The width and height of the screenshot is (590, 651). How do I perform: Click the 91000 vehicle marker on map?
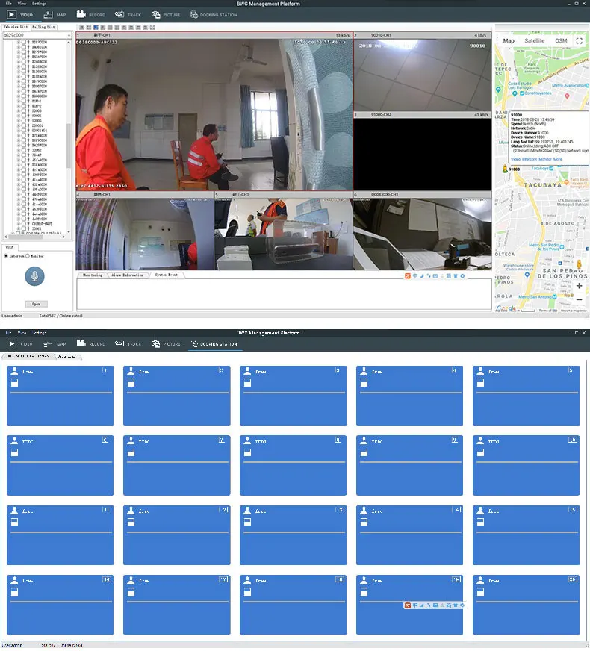[504, 169]
